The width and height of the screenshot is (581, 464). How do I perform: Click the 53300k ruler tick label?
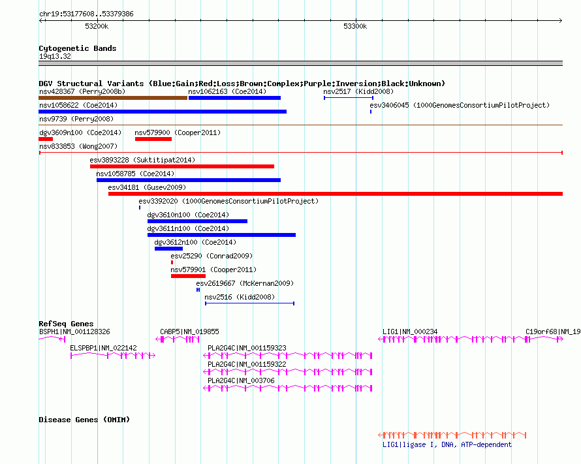point(355,26)
